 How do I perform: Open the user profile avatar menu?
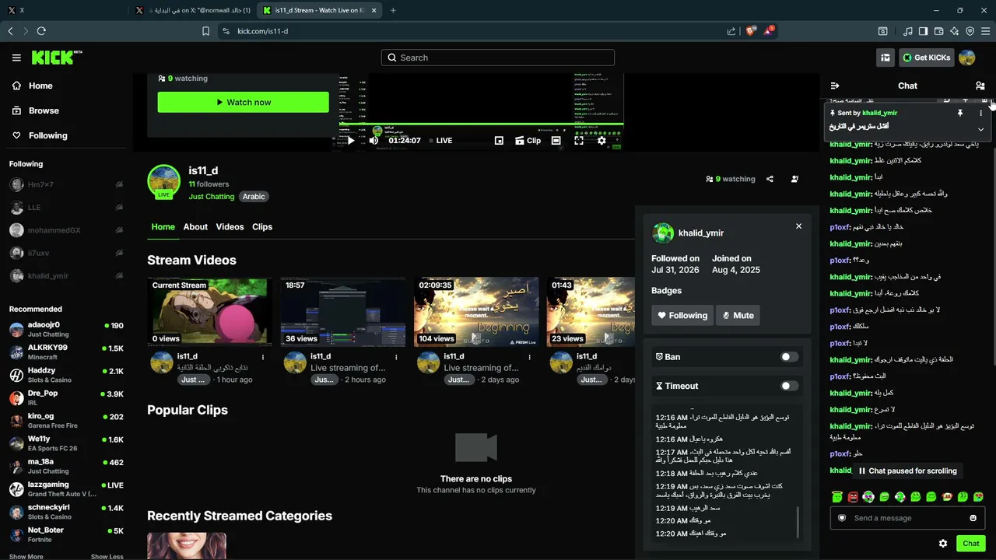tap(966, 58)
